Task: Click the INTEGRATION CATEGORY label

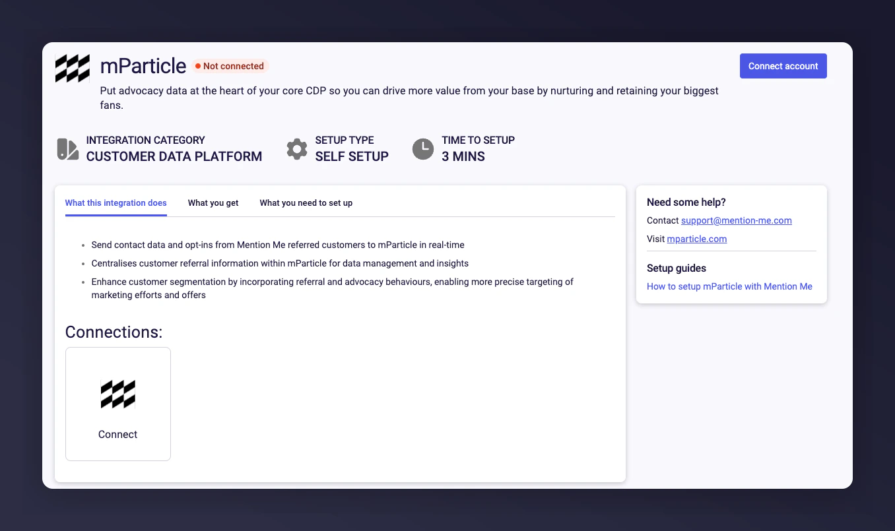Action: point(146,140)
